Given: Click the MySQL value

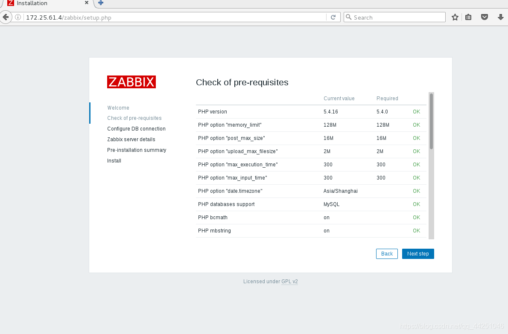Looking at the screenshot, I should 331,205.
